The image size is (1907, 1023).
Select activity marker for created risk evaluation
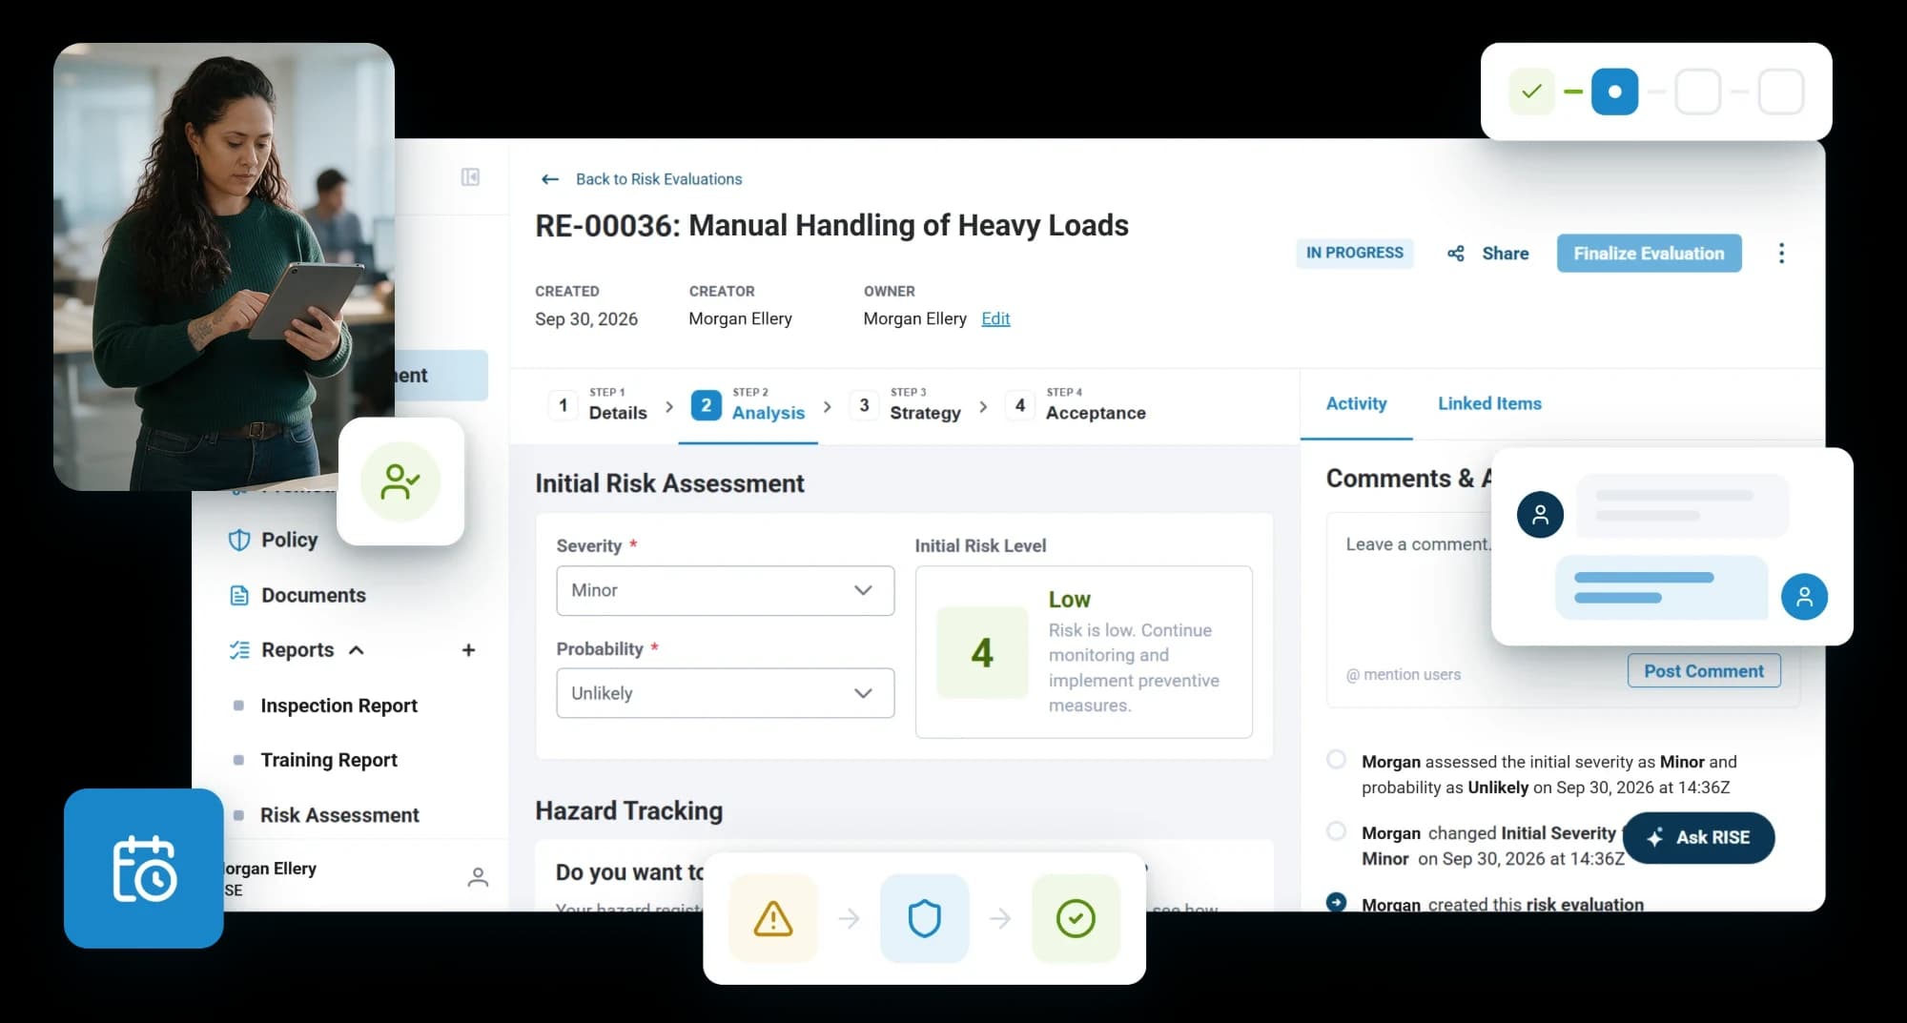click(1337, 902)
